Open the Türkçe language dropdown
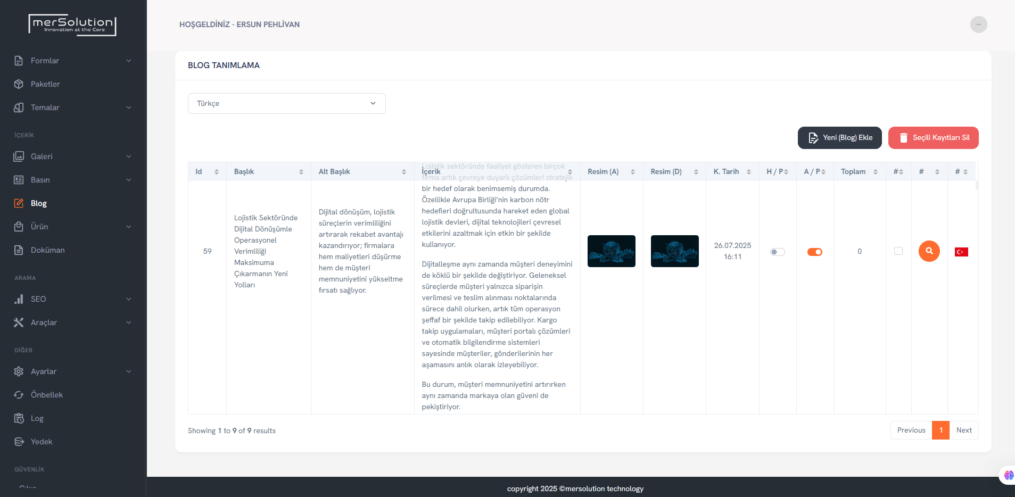1015x497 pixels. (286, 103)
